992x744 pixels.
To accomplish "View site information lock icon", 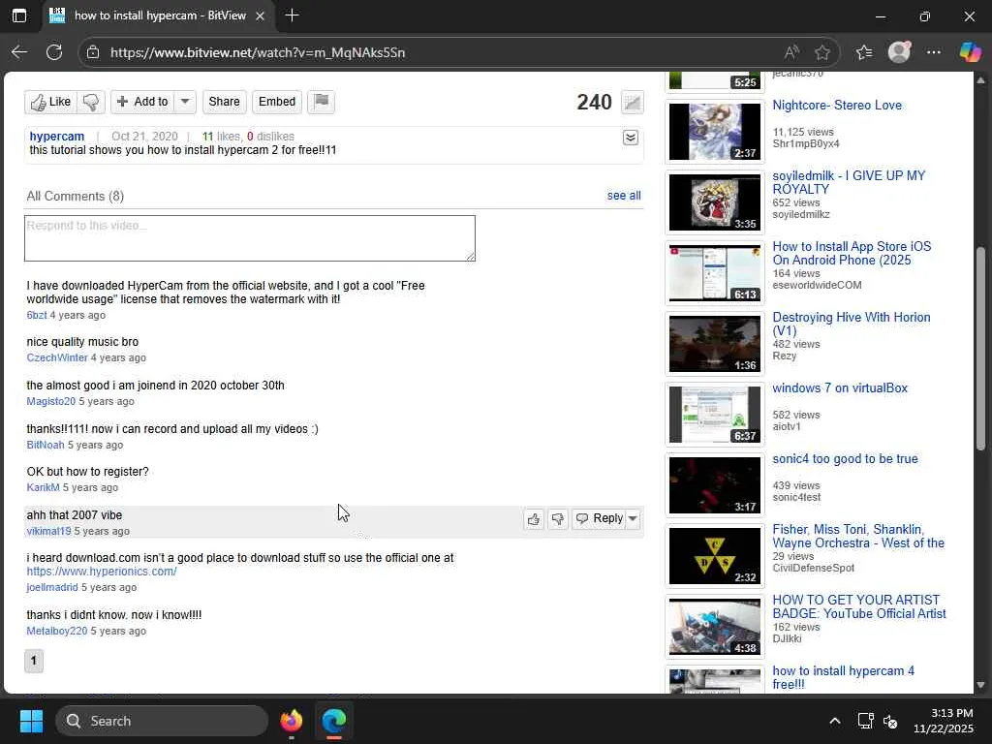I will [x=93, y=52].
